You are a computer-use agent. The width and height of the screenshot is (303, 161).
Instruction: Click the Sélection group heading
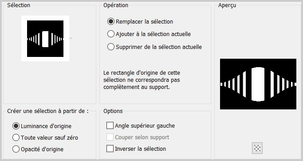tap(19, 5)
